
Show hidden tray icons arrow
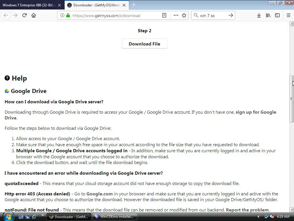(x=259, y=217)
